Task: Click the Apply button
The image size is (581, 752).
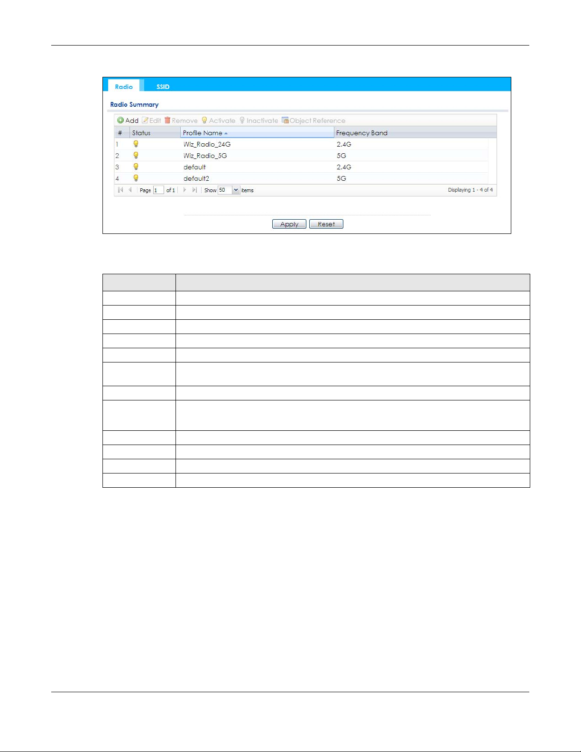Action: pos(289,224)
